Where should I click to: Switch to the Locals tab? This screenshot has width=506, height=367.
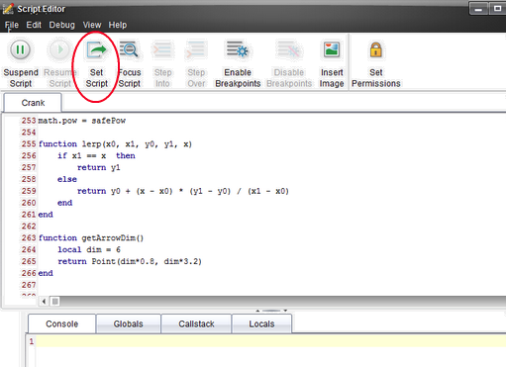click(261, 324)
